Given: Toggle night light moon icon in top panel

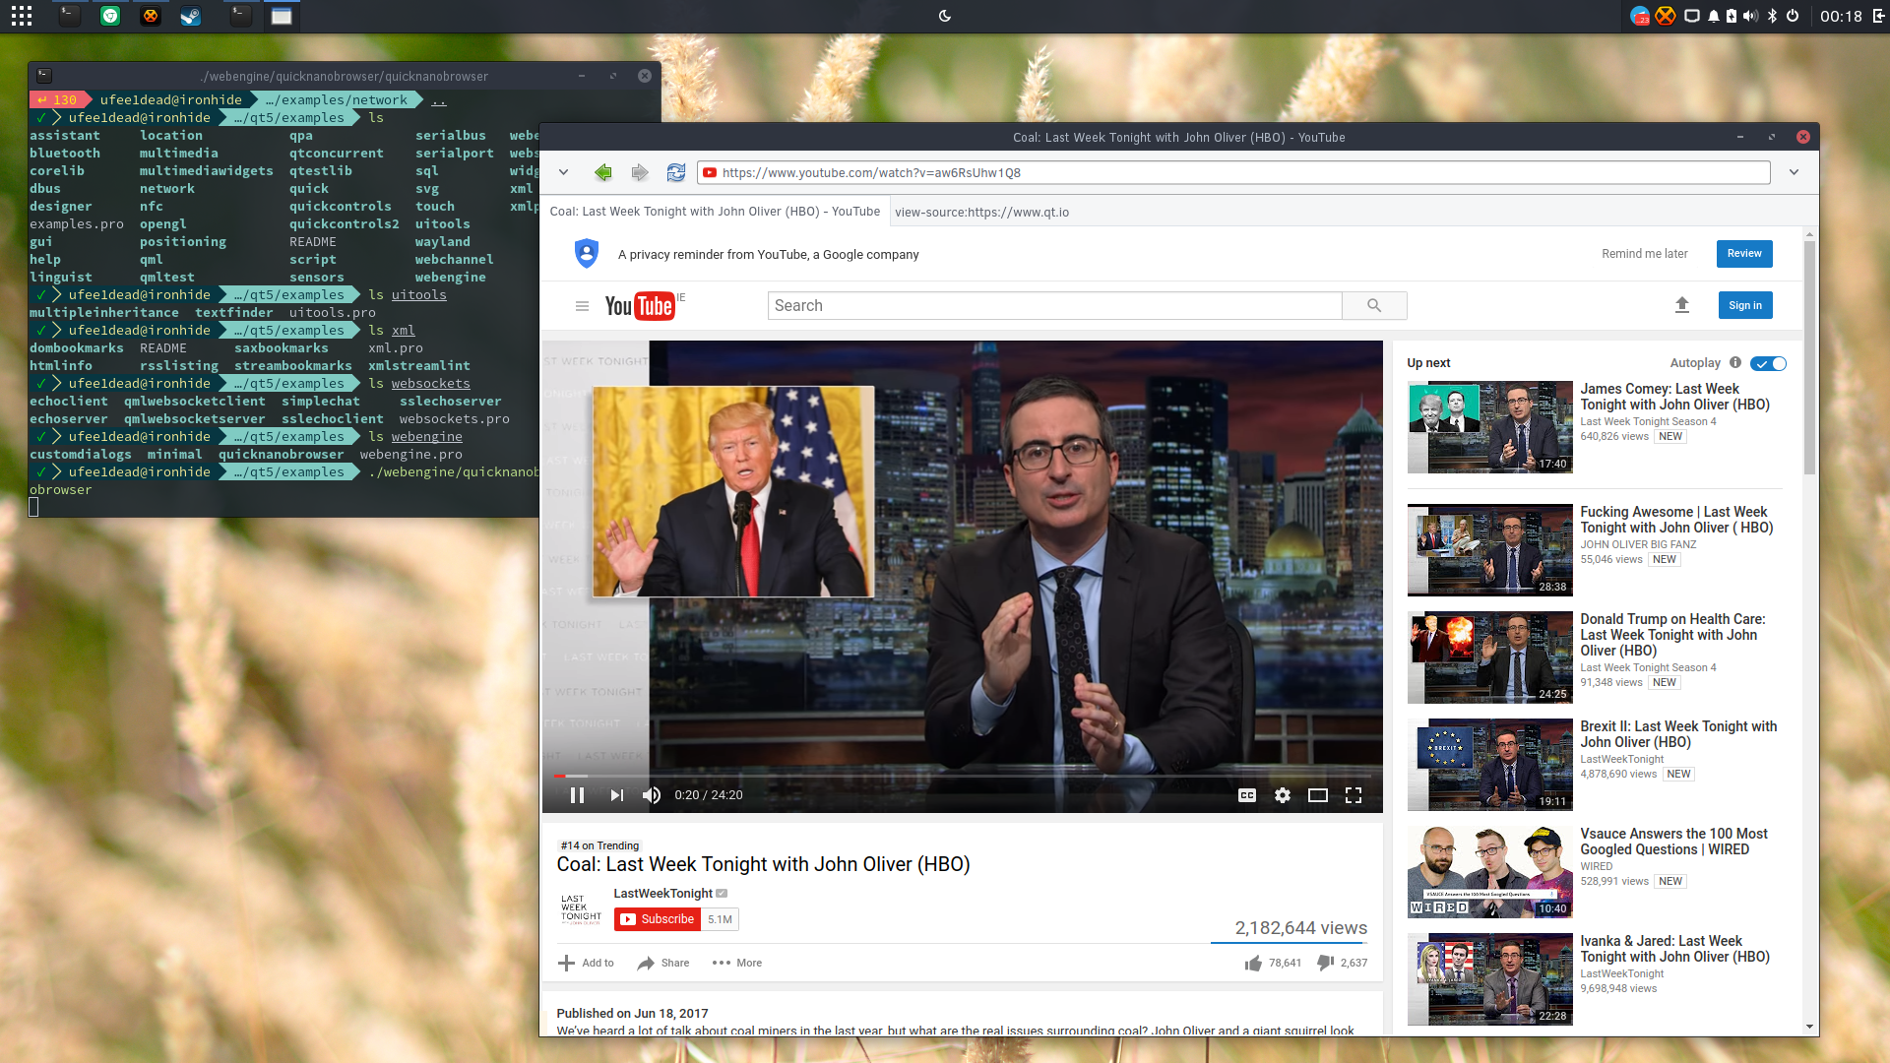Looking at the screenshot, I should click(945, 16).
